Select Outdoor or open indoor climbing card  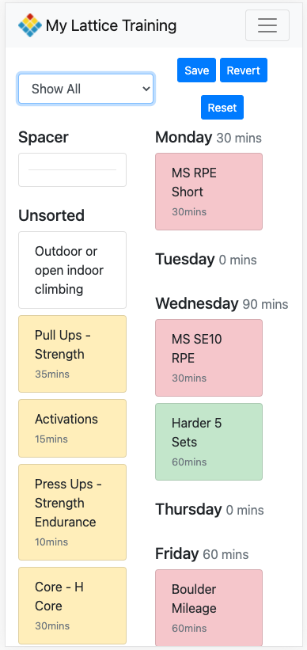click(x=72, y=270)
